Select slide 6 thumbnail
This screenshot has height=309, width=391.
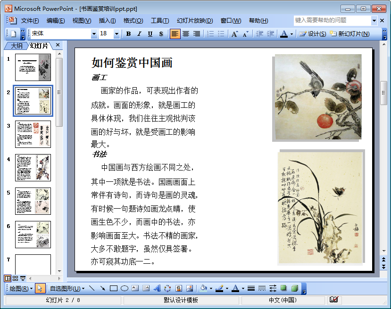[x=33, y=235]
